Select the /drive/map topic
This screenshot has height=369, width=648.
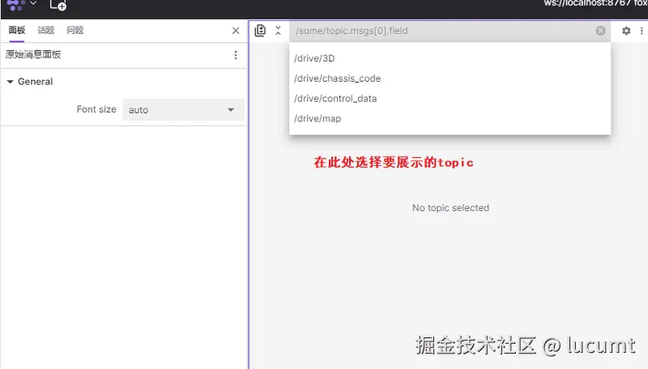pyautogui.click(x=450, y=118)
